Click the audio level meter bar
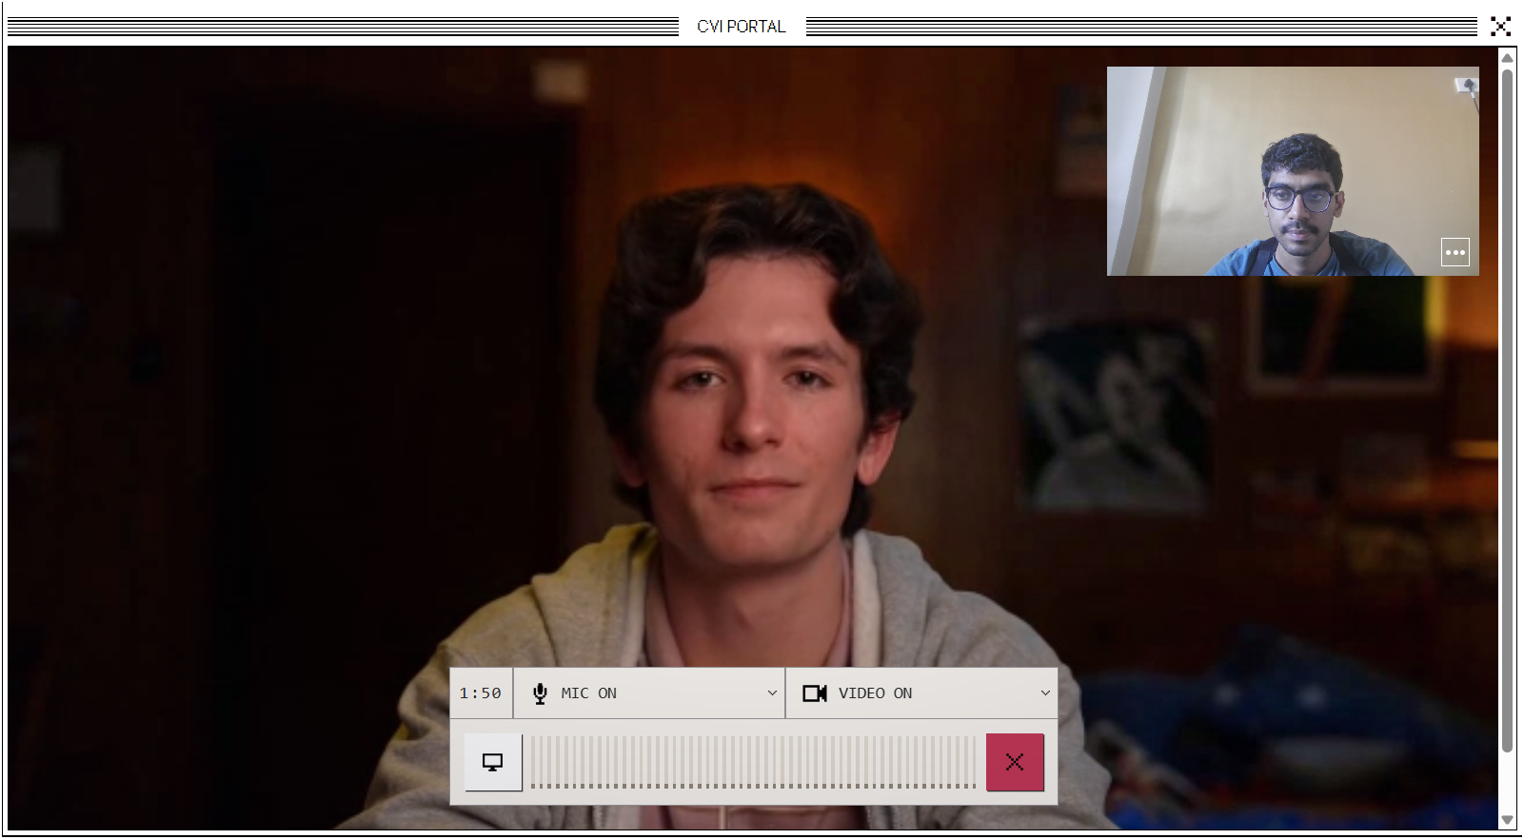Image resolution: width=1524 pixels, height=839 pixels. pos(754,762)
